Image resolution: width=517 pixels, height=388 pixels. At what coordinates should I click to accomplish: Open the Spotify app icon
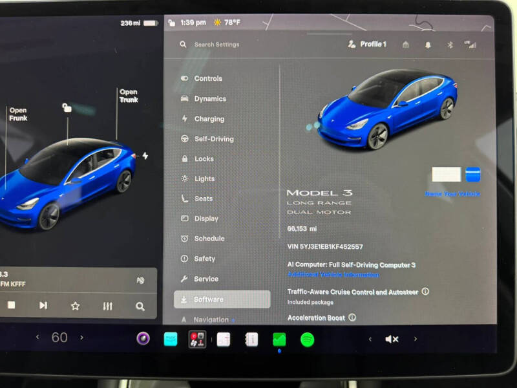coord(308,340)
